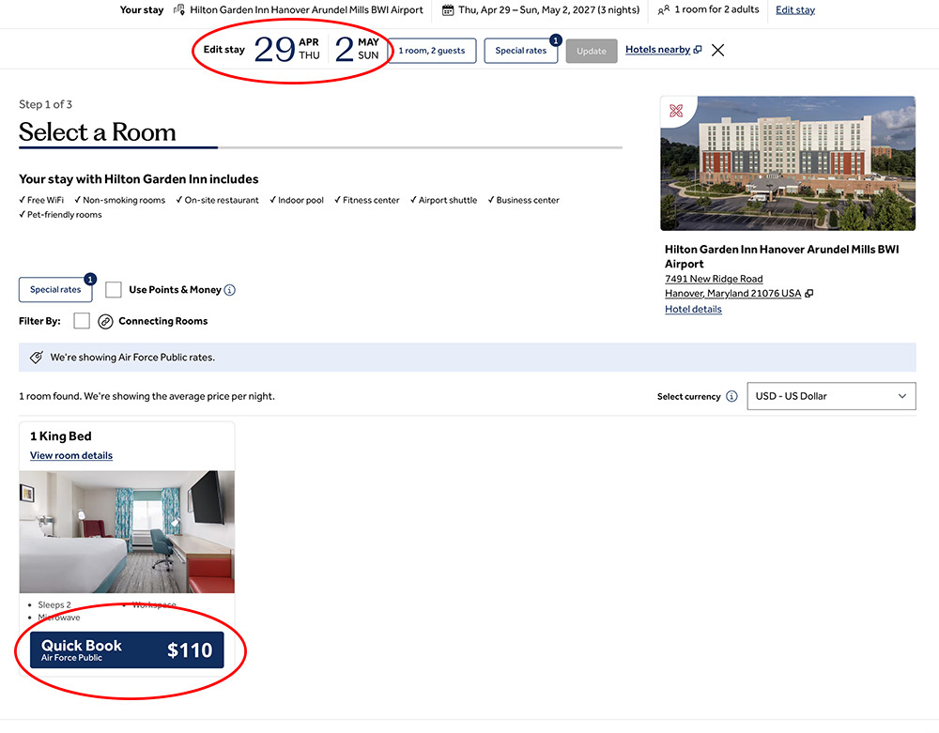Click the guests icon beside 1 room for 2 adults
This screenshot has width=939, height=733.
[664, 10]
